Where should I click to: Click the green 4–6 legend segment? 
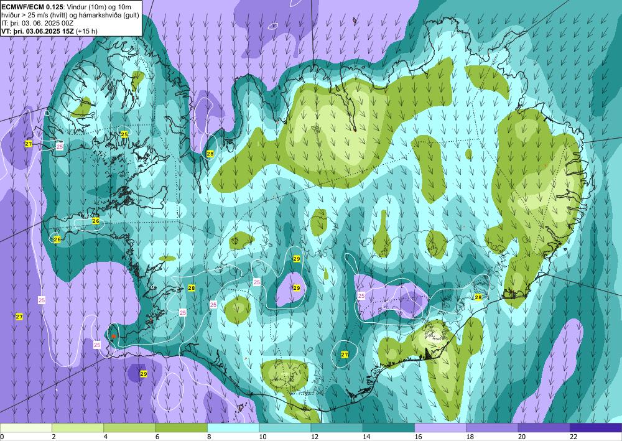[129, 427]
